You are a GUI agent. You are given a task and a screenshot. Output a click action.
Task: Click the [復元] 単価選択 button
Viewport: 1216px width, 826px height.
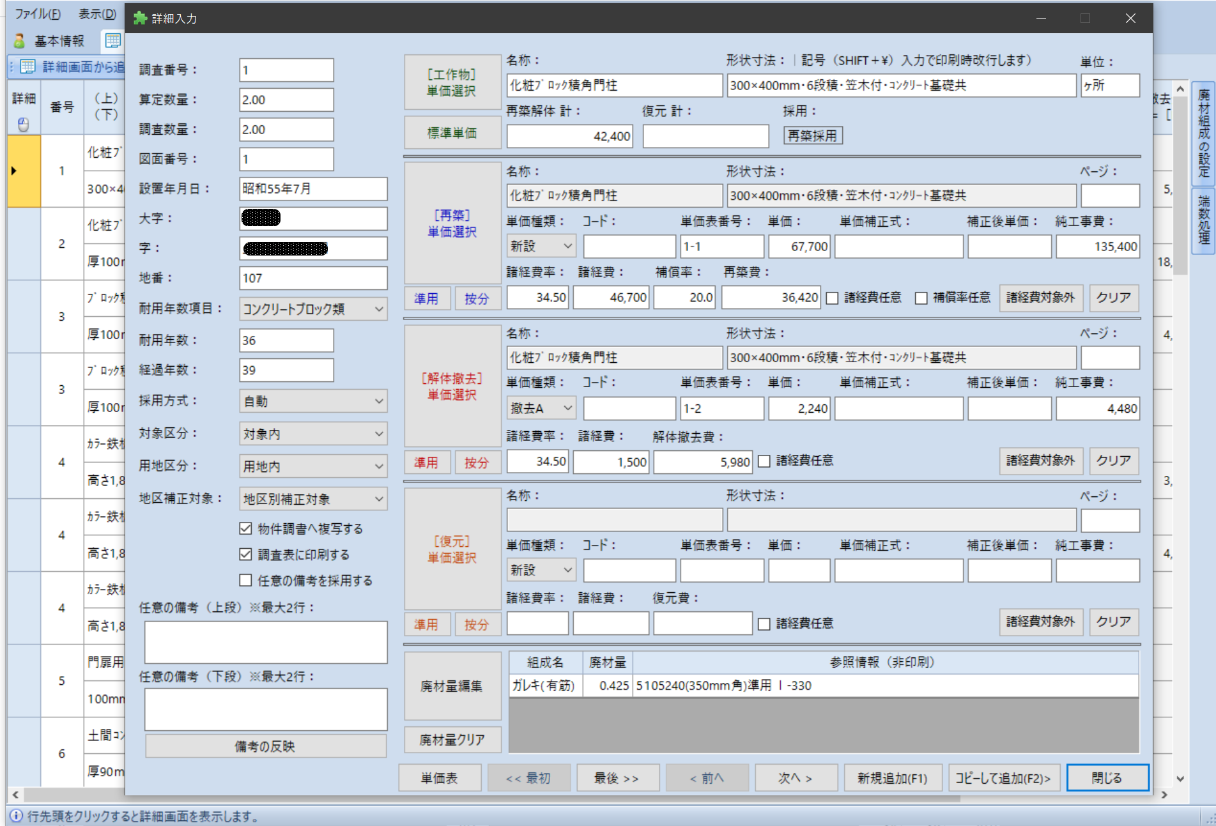click(x=452, y=549)
